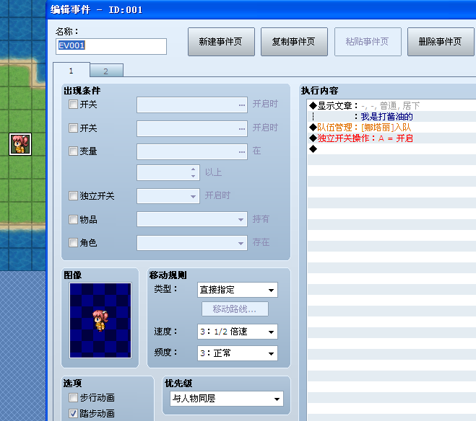
Task: Open the 变量 selector ellipsis field
Action: coord(192,151)
